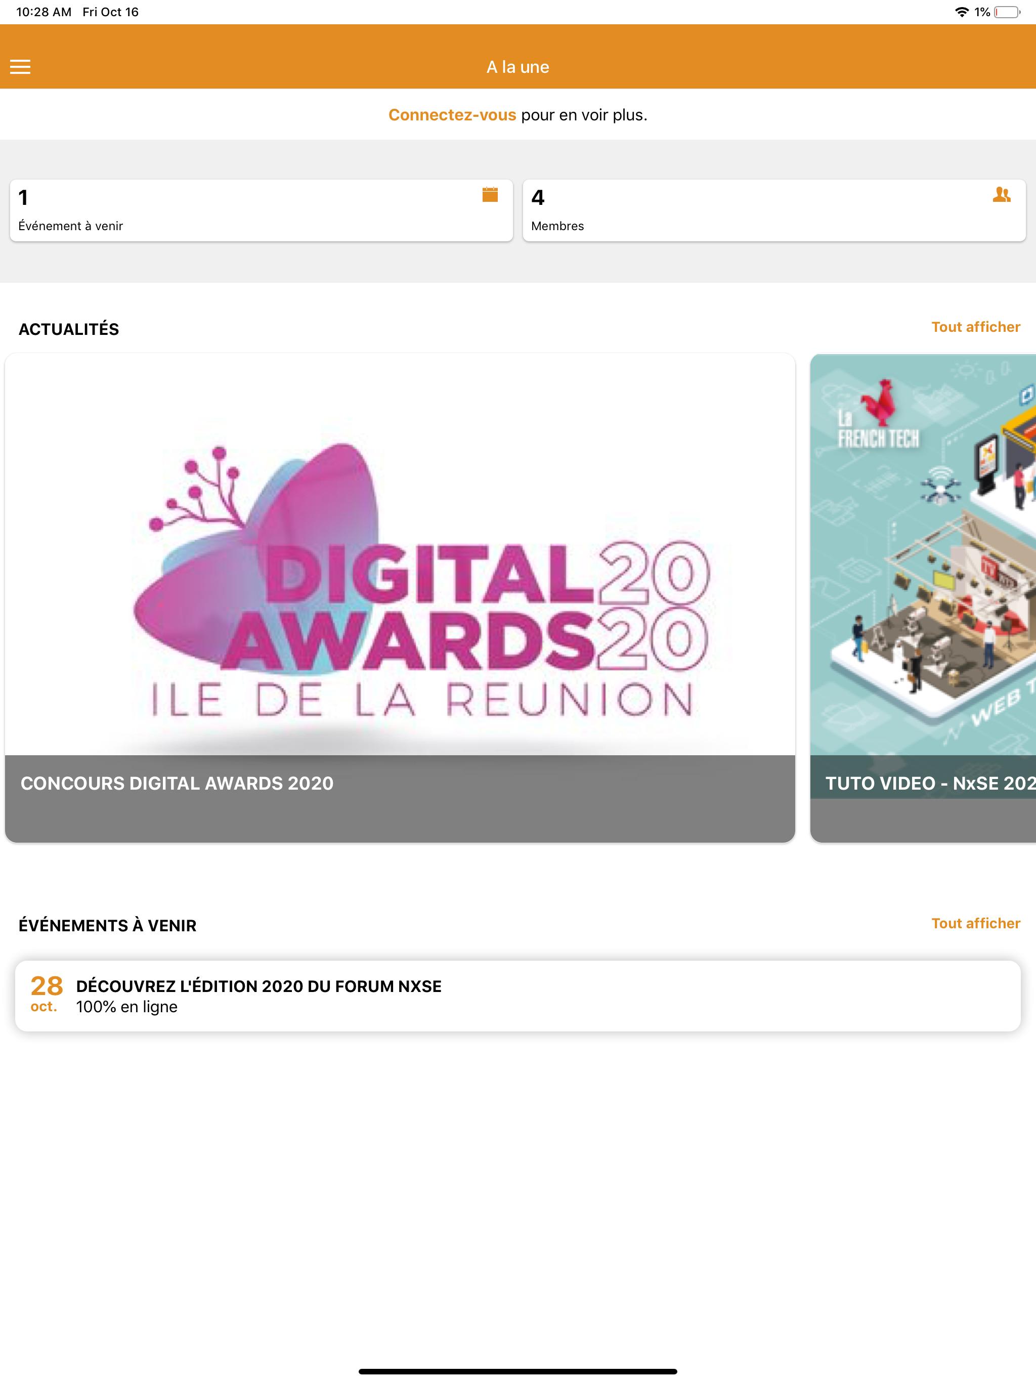
Task: Tap the battery indicator icon
Action: (x=1007, y=12)
